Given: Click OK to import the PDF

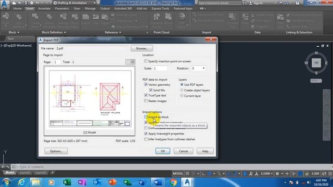Looking at the screenshot, I should pyautogui.click(x=163, y=151).
